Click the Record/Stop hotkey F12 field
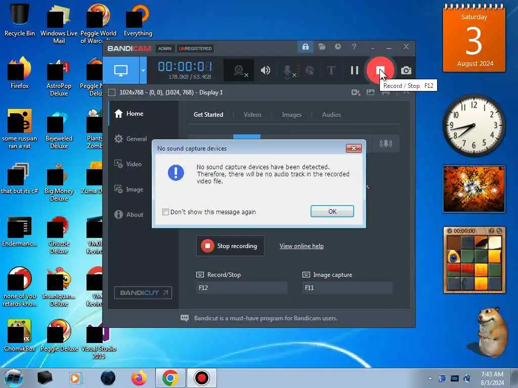This screenshot has width=518, height=388. pos(241,287)
